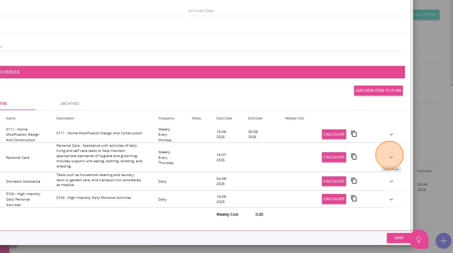Calculate weekly cost for Personal Care
453x253 pixels.
pyautogui.click(x=334, y=157)
